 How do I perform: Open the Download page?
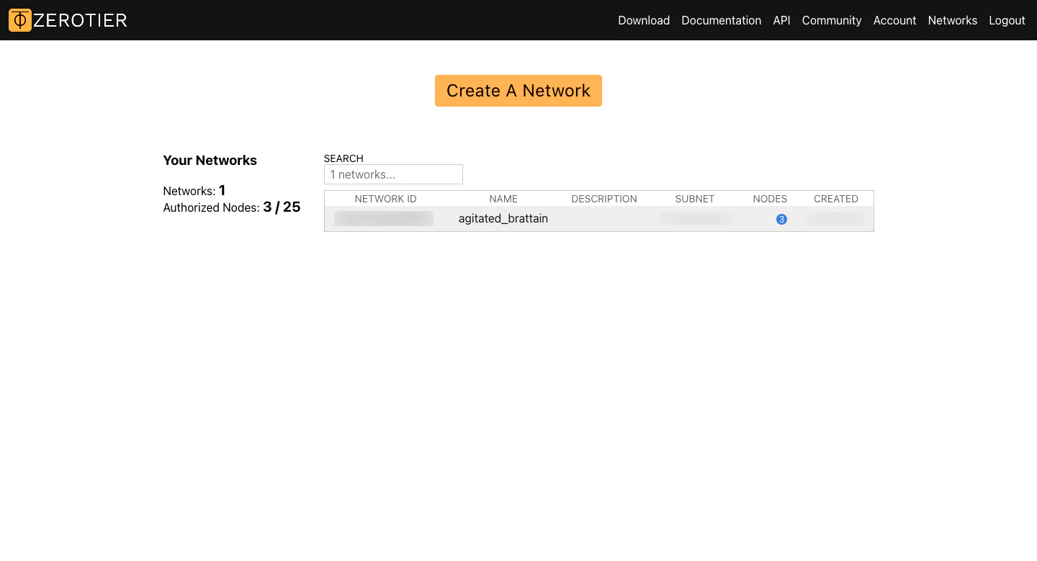coord(644,20)
